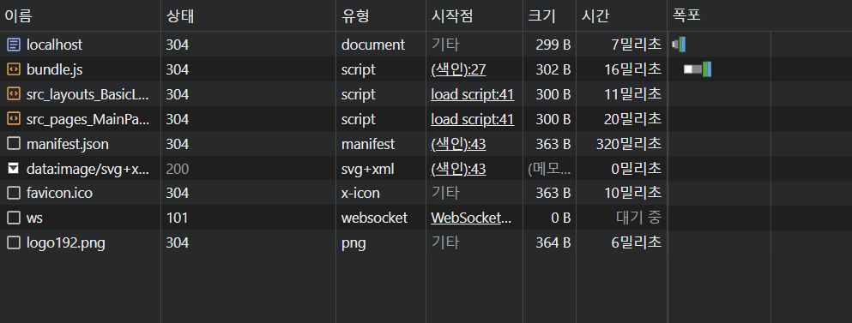This screenshot has width=852, height=323.
Task: Click the file icon beside manifest.json
Action: [x=14, y=144]
